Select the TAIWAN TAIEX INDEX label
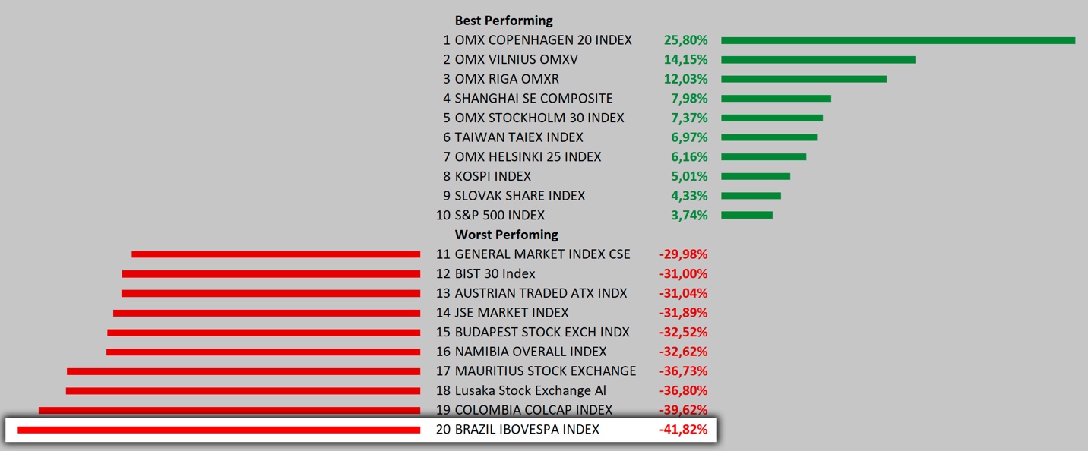The height and width of the screenshot is (451, 1088). pyautogui.click(x=518, y=137)
